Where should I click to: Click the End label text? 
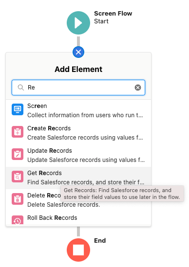click(100, 240)
